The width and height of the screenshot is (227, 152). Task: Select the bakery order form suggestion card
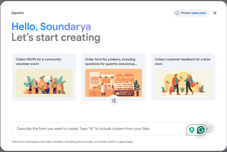[113, 77]
